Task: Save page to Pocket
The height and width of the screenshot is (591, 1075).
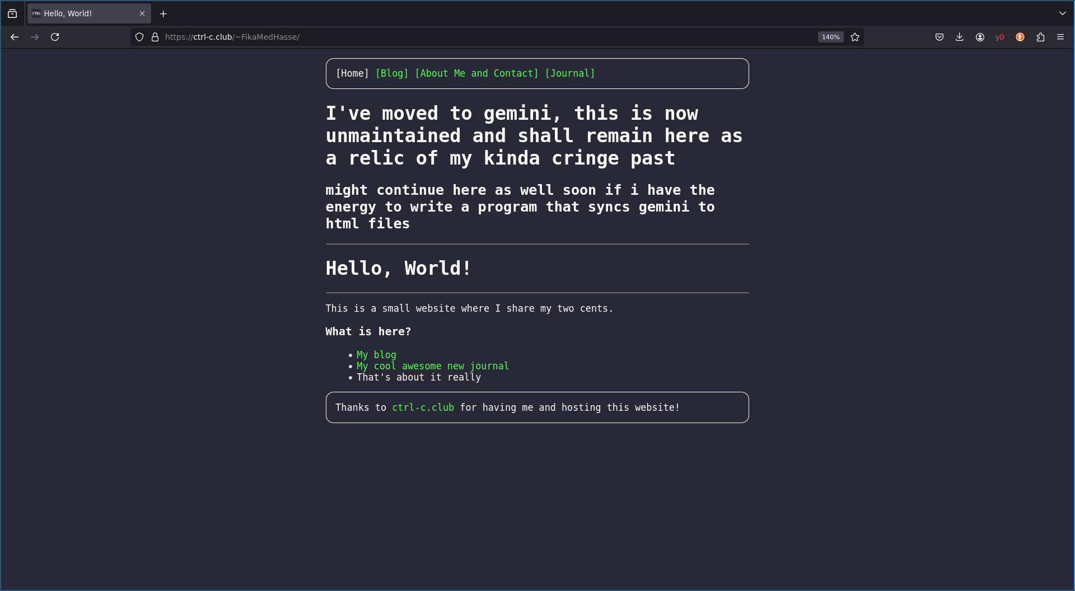Action: pos(940,37)
